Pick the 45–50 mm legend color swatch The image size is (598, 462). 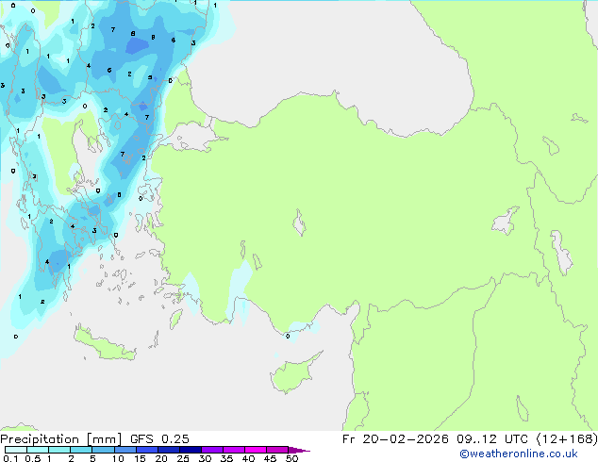click(x=277, y=450)
